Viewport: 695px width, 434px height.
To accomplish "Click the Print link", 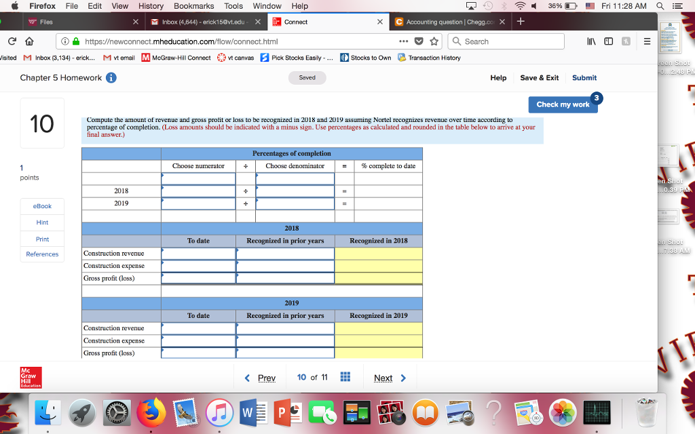I will pyautogui.click(x=42, y=239).
